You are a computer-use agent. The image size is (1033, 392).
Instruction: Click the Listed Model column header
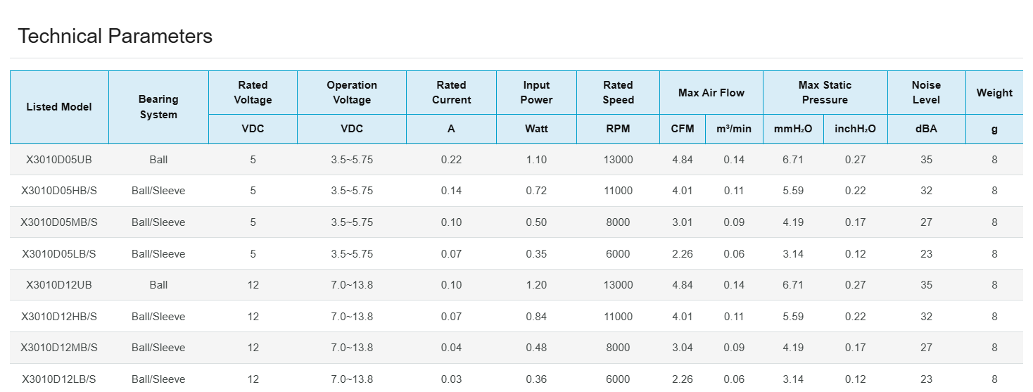click(x=59, y=107)
